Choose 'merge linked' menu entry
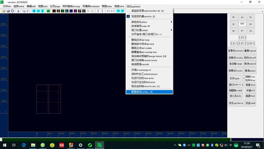Image resolution: width=264 pixels, height=149 pixels. pyautogui.click(x=149, y=56)
